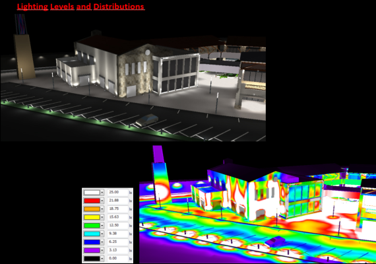376x264 pixels.
Task: Select the white 25.00 lx color swatch
Action: click(92, 193)
